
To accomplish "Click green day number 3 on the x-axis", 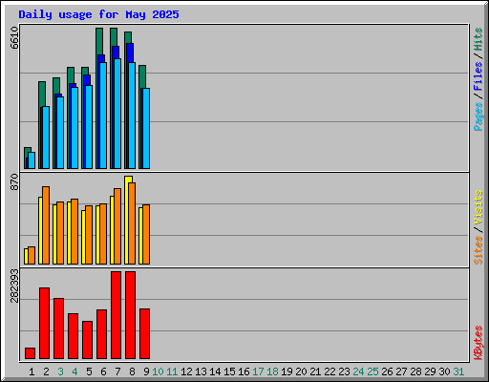I will (x=60, y=371).
